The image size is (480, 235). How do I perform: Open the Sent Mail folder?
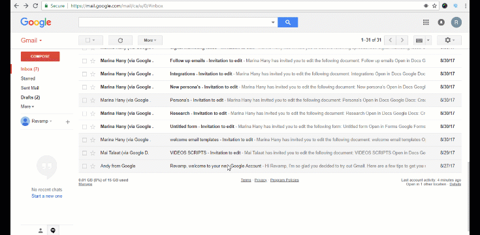pyautogui.click(x=29, y=88)
